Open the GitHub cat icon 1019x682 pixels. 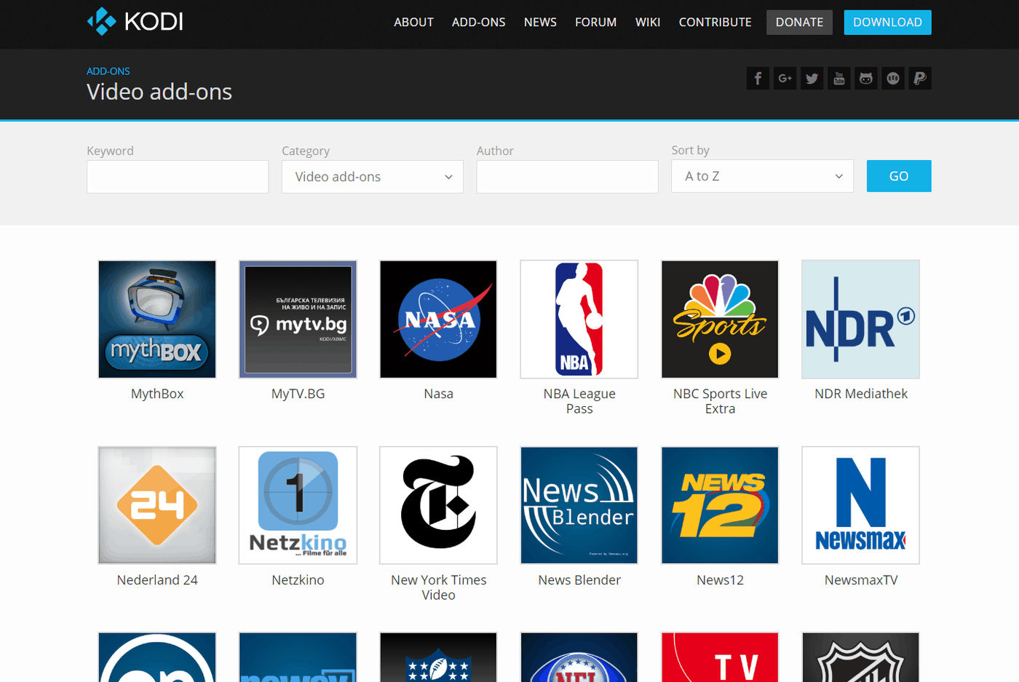[865, 79]
